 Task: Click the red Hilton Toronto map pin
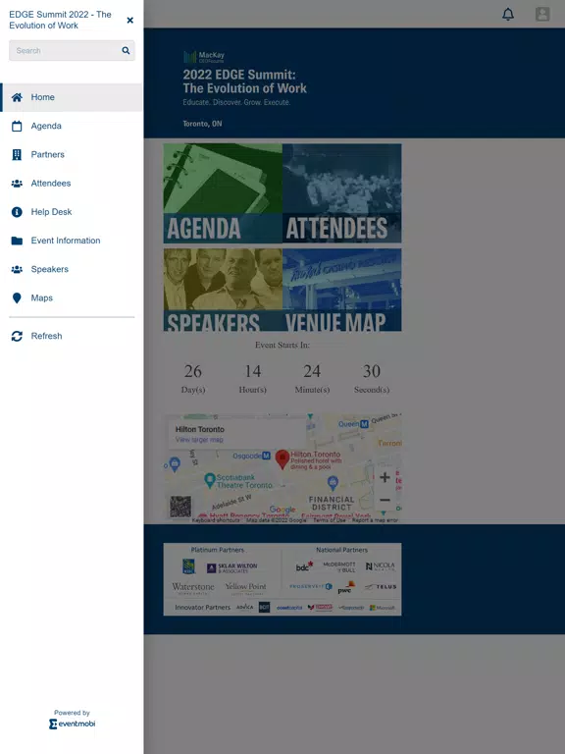point(282,459)
